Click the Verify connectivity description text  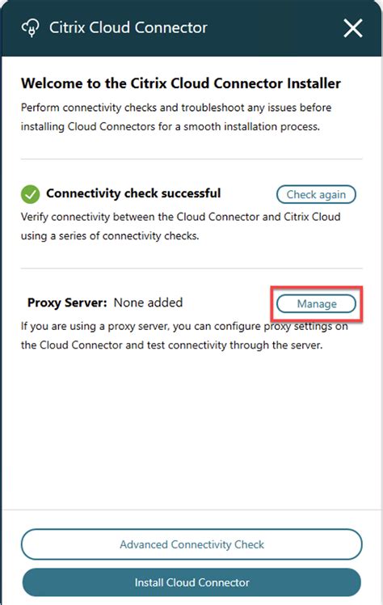(x=180, y=226)
